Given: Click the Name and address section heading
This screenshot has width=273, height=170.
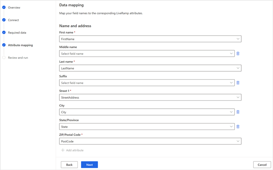Looking at the screenshot, I should pyautogui.click(x=75, y=26).
